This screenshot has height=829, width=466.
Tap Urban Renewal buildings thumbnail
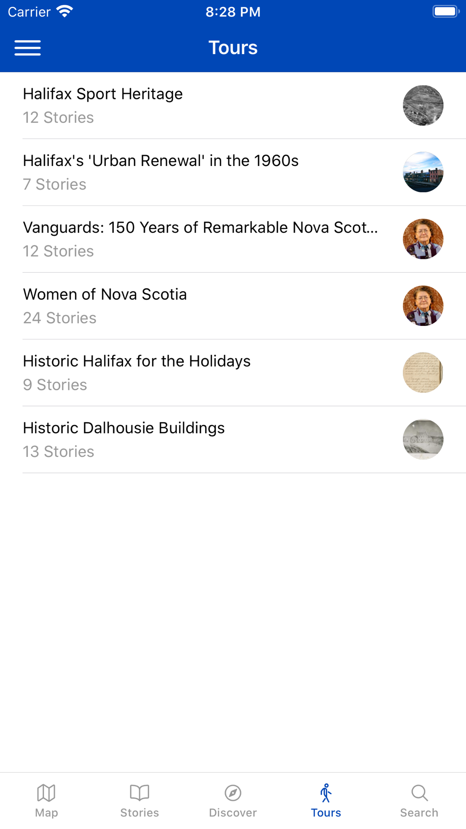click(x=423, y=172)
